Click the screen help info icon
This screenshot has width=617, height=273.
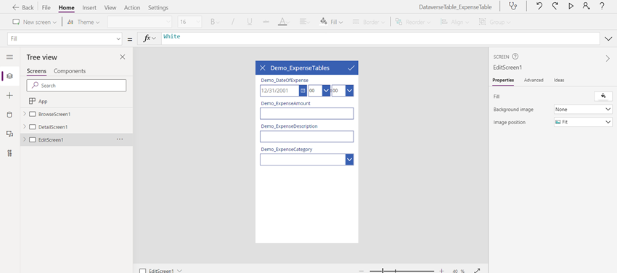coord(515,57)
